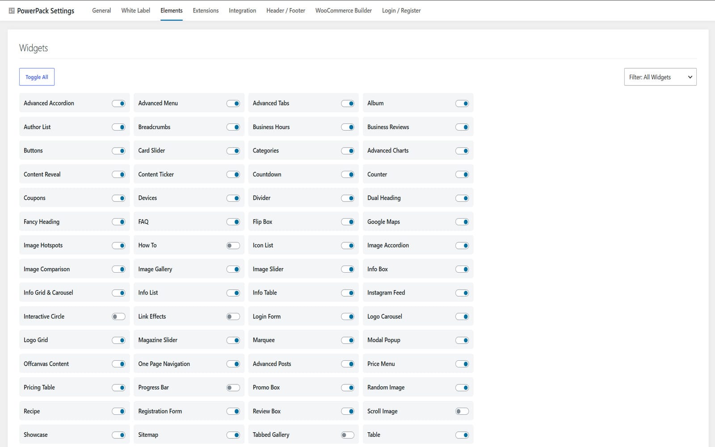This screenshot has height=447, width=715.
Task: Toggle the Advanced Tabs widget off
Action: pos(348,103)
